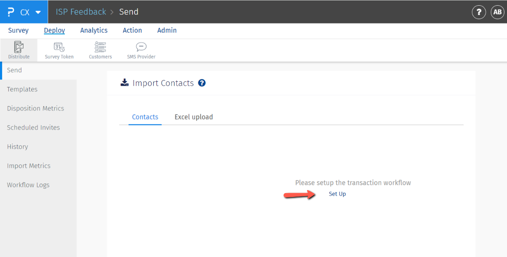Click the Import Contacts help icon
This screenshot has height=257, width=507.
tap(202, 83)
